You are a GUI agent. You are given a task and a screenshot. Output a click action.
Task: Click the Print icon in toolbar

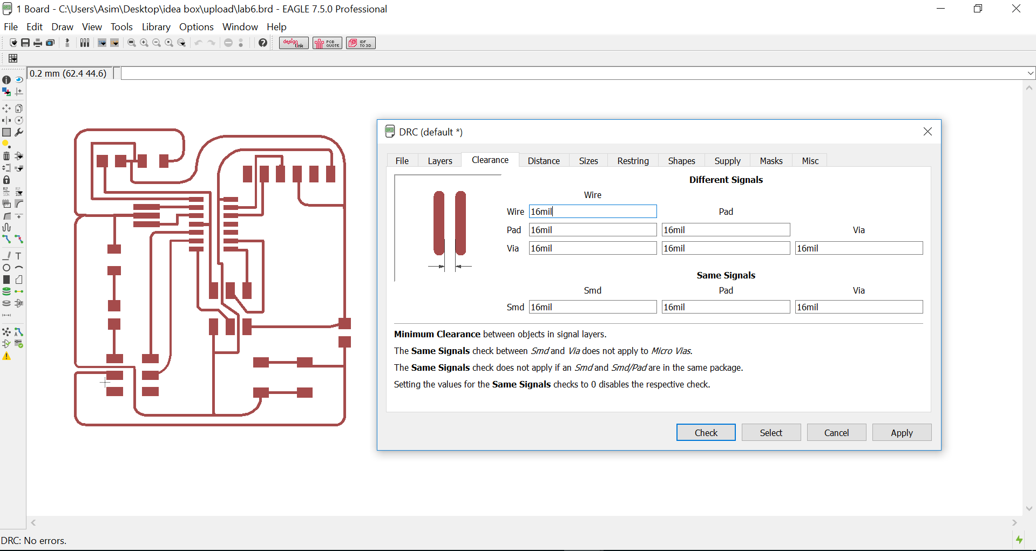(38, 43)
